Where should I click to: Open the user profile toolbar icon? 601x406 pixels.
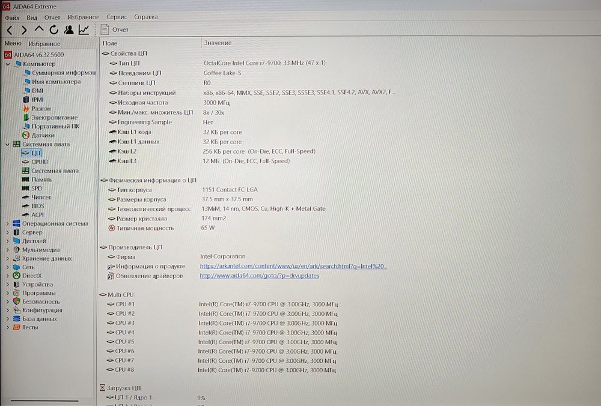69,29
